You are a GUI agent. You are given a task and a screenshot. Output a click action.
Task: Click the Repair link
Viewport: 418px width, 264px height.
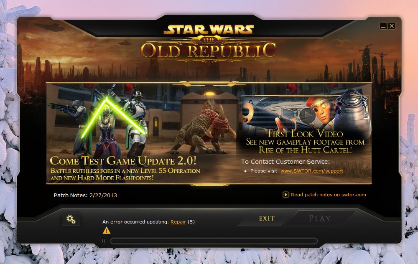pos(178,222)
